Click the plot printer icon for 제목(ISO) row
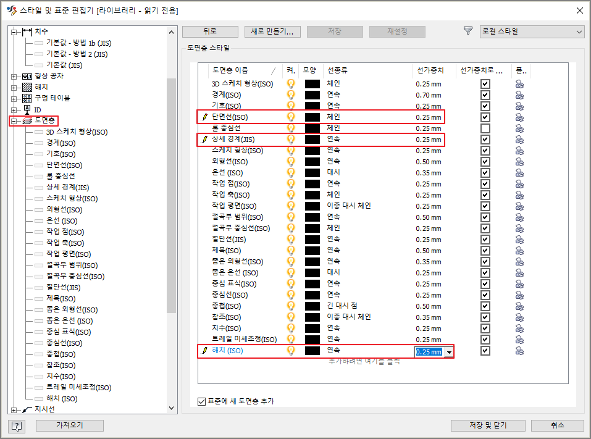This screenshot has height=439, width=591. pyautogui.click(x=519, y=251)
